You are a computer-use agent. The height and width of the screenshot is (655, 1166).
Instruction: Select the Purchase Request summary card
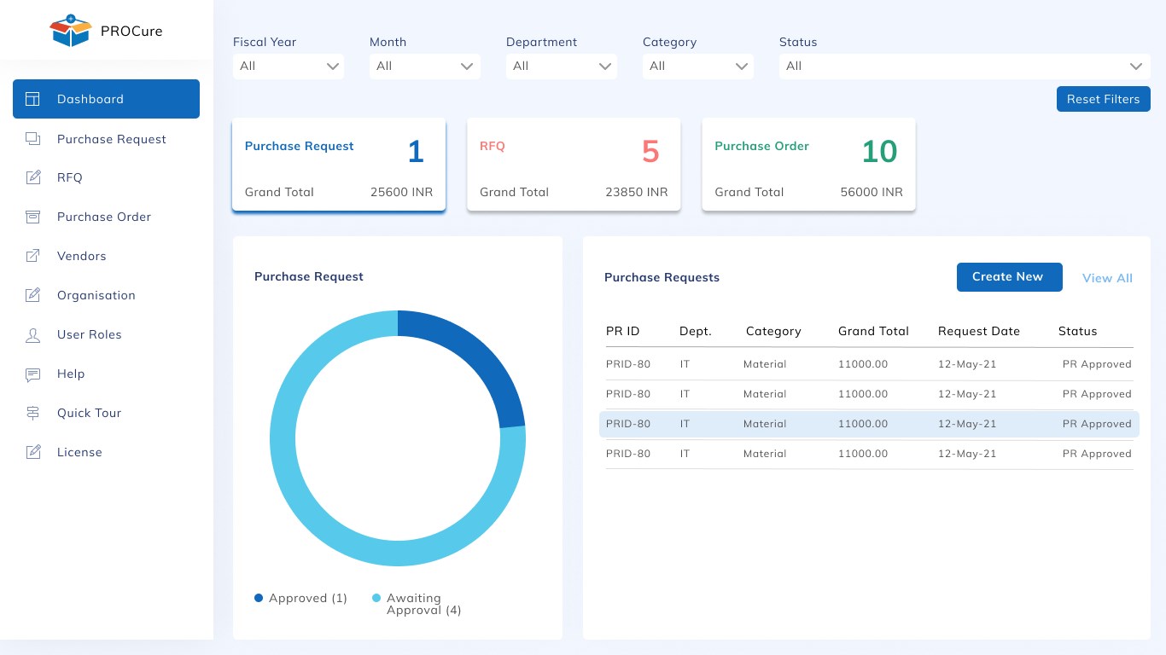(x=339, y=165)
